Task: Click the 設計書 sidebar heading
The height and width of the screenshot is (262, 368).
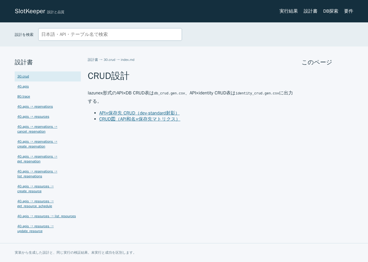Action: [24, 62]
